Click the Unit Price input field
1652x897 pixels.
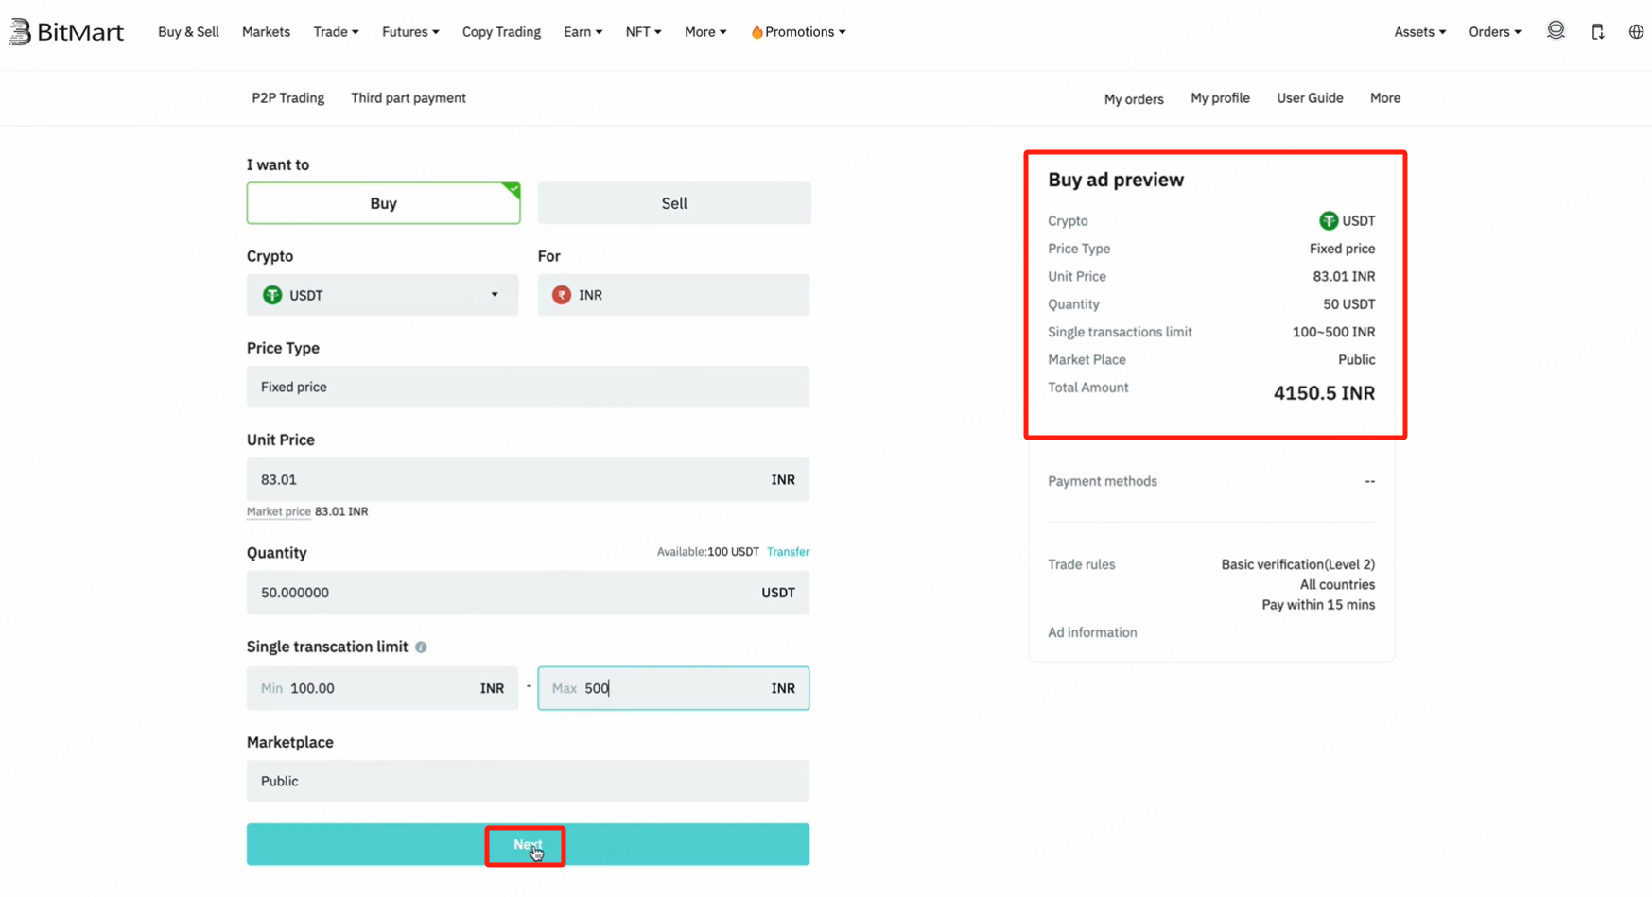tap(528, 479)
